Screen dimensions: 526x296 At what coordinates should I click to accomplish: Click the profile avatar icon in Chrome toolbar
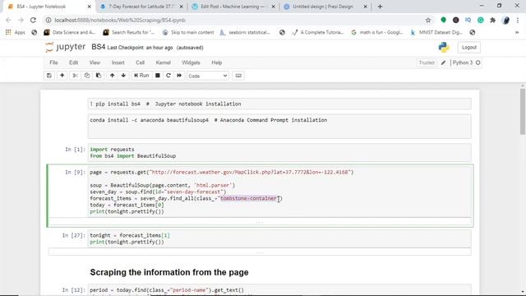click(505, 20)
